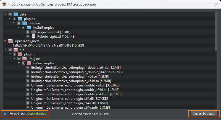Collapse Unigine node under bin
Image resolution: width=221 pixels, height=120 pixels.
tap(14, 58)
